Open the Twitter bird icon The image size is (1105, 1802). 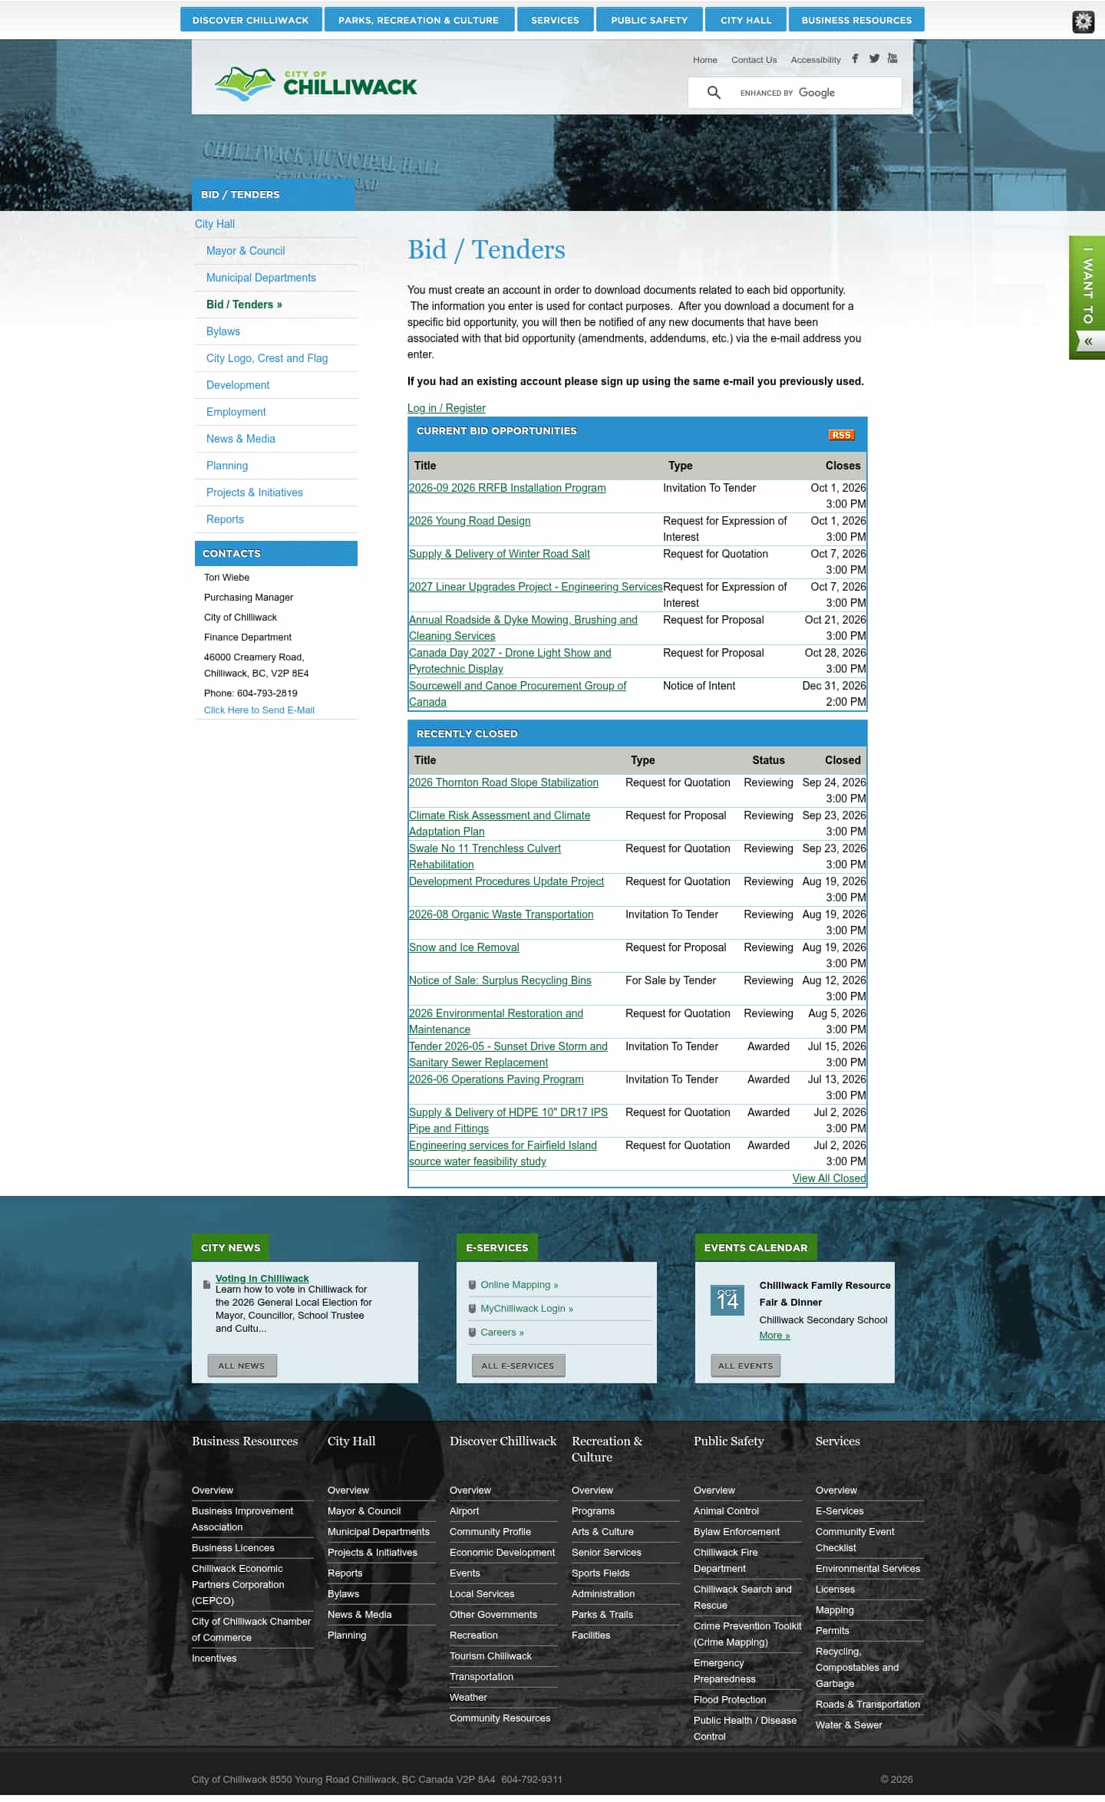874,58
